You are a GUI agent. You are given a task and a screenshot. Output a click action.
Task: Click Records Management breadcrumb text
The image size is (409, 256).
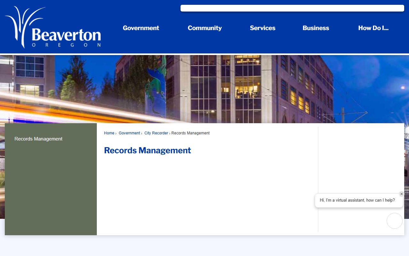[x=190, y=133]
